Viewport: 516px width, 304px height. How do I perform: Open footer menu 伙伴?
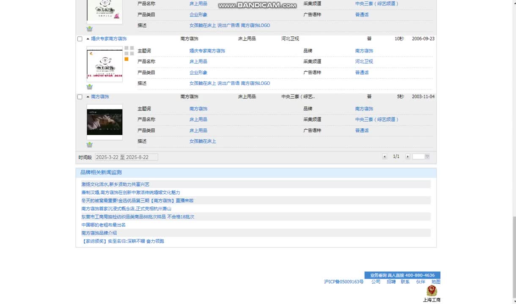420,282
